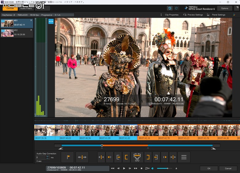Viewport: 240px width, 173px height.
Task: Adjust the volume slider
Action: coord(164,168)
